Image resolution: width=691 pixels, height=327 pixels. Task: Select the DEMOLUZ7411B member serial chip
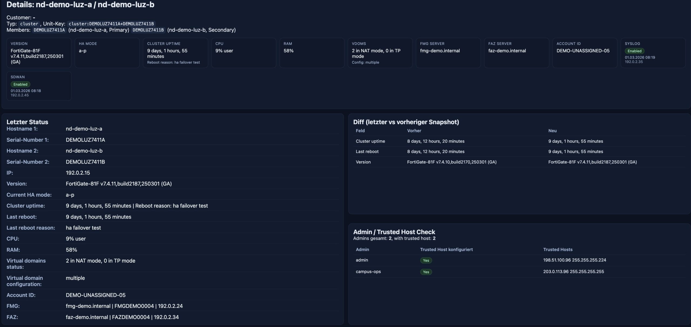148,30
